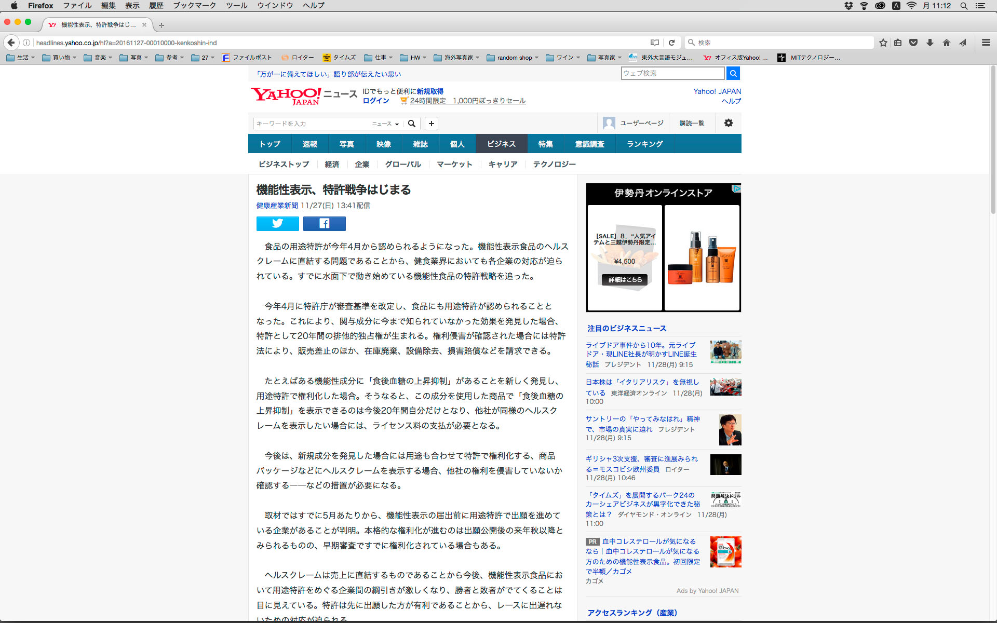Click the plus icon beside keyword search

431,124
